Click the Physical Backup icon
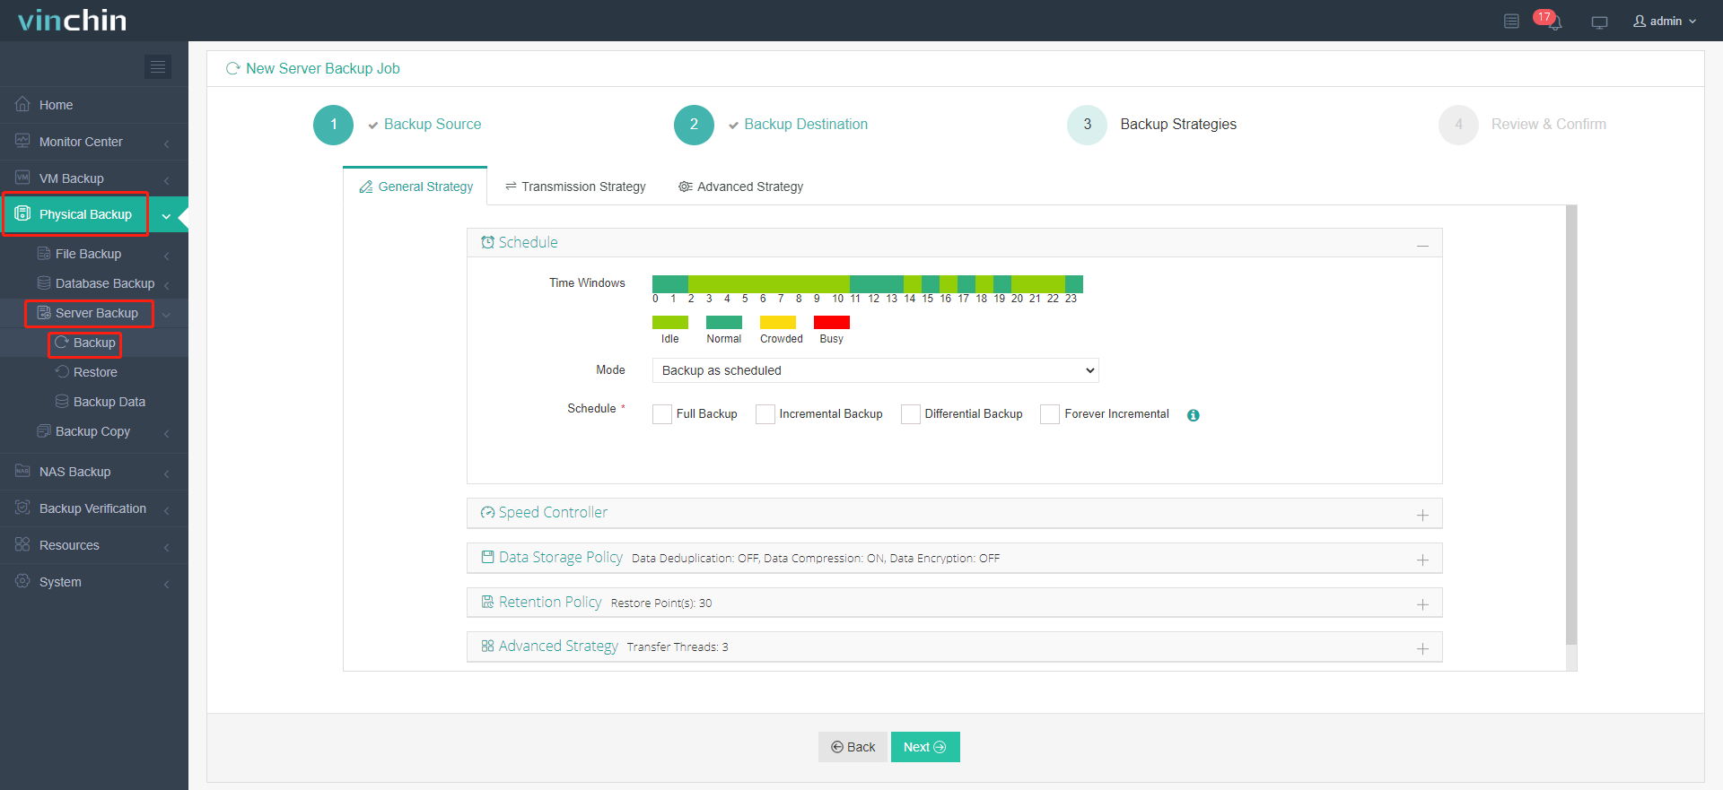Viewport: 1723px width, 790px height. [x=22, y=213]
